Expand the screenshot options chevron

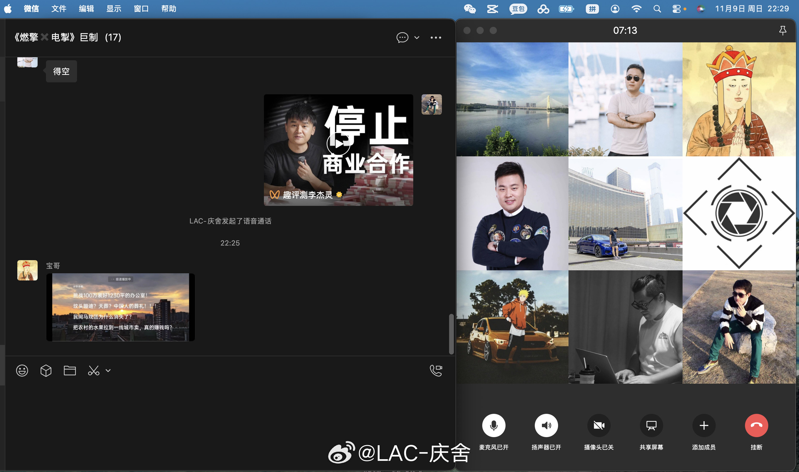point(108,371)
